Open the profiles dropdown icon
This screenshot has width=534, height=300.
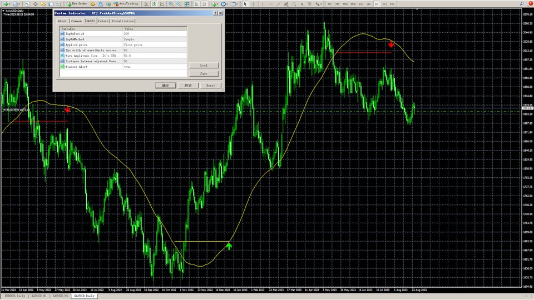pyautogui.click(x=16, y=4)
